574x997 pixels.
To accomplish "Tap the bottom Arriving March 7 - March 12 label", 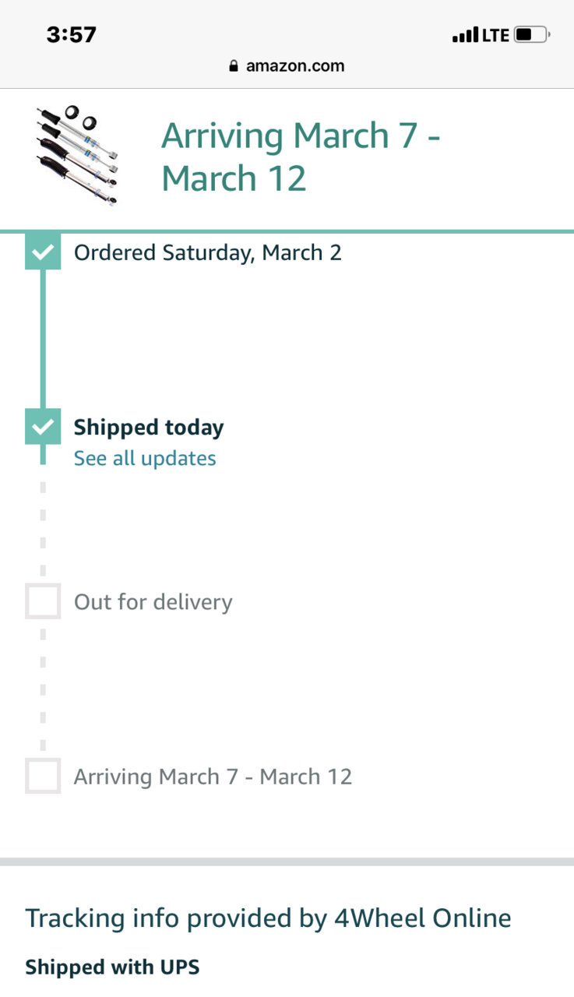I will tap(213, 777).
